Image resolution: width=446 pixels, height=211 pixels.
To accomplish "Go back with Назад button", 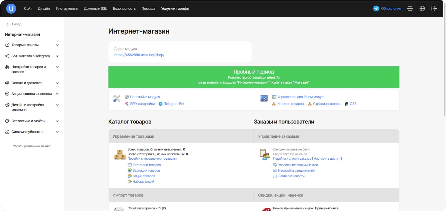I will click(14, 24).
